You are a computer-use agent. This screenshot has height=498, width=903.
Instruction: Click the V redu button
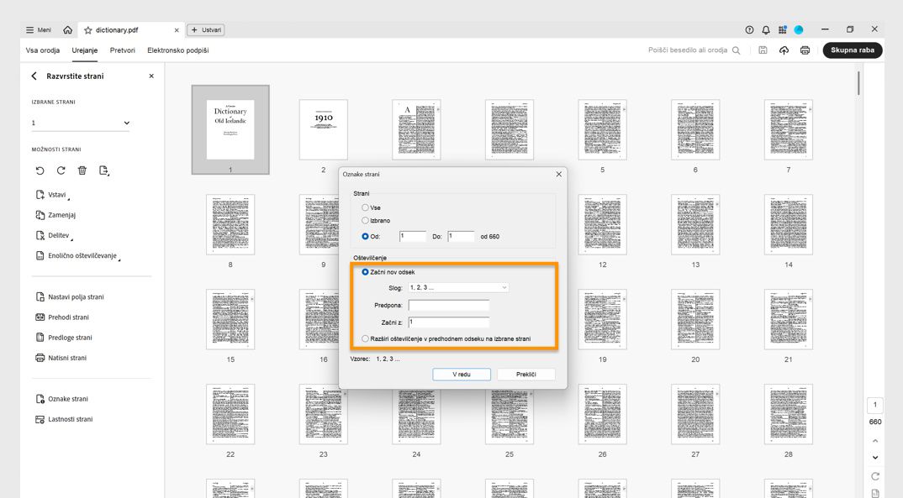point(462,375)
